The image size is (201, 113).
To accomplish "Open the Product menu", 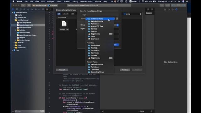I will (x=67, y=1).
